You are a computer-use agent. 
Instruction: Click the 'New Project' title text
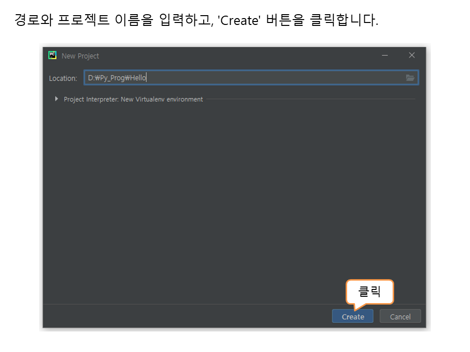[80, 56]
